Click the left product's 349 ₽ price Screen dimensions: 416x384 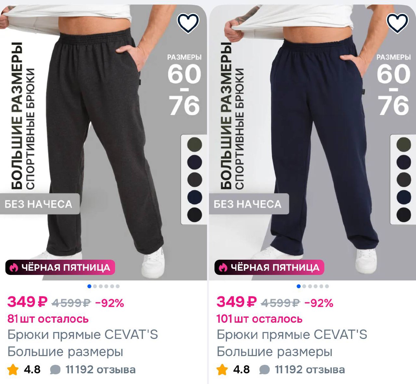point(28,302)
